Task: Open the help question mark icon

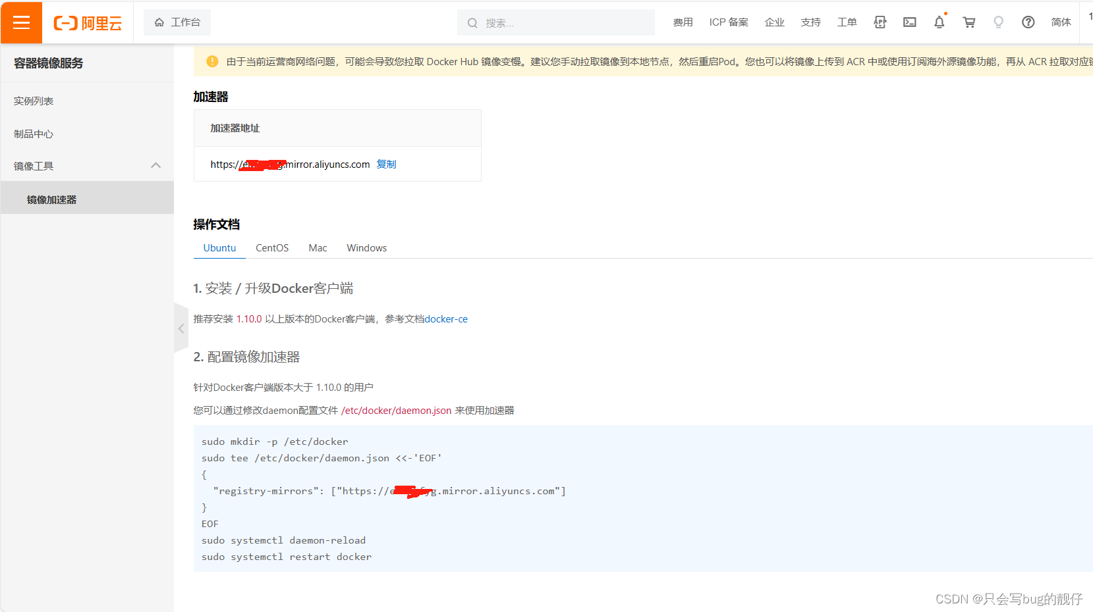Action: [x=1028, y=22]
